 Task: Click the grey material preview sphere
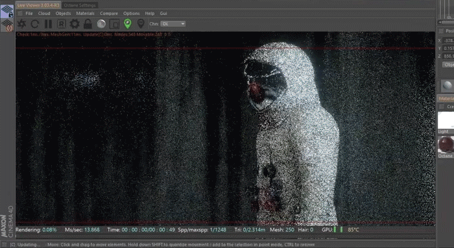(x=447, y=86)
